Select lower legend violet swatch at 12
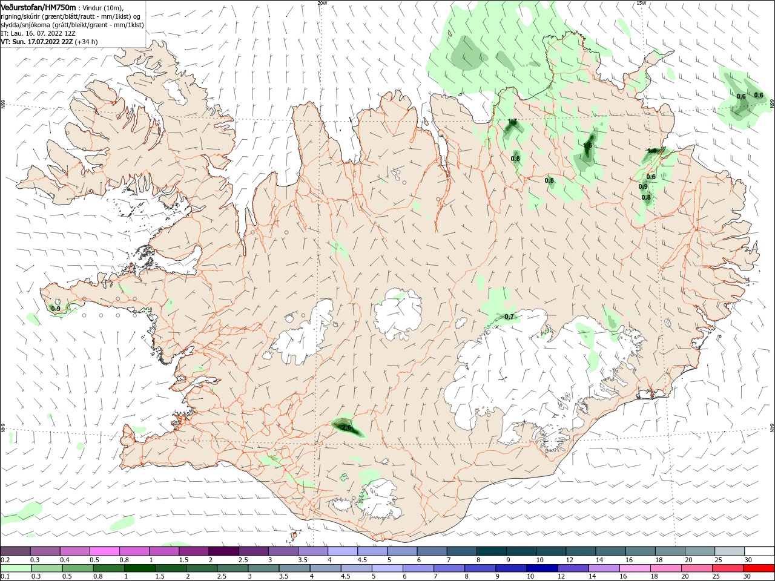775x581 pixels. pyautogui.click(x=572, y=568)
